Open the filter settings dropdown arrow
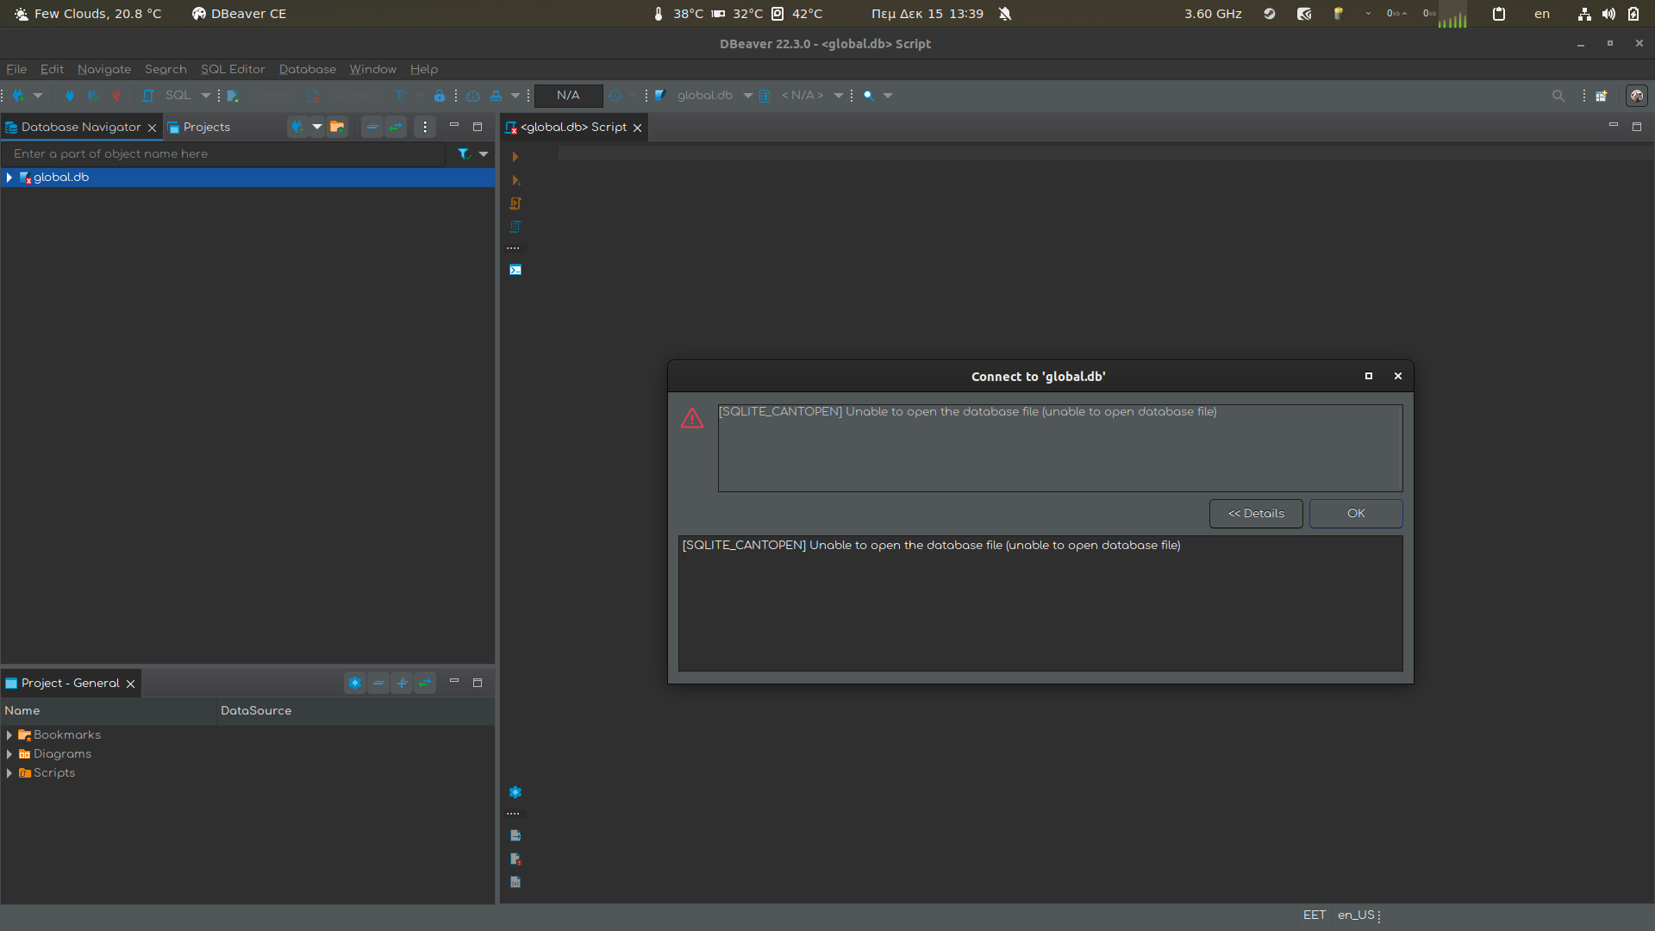Viewport: 1655px width, 931px height. coord(484,153)
